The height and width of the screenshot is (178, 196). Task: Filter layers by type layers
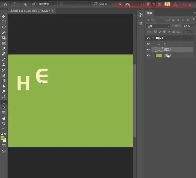click(178, 20)
